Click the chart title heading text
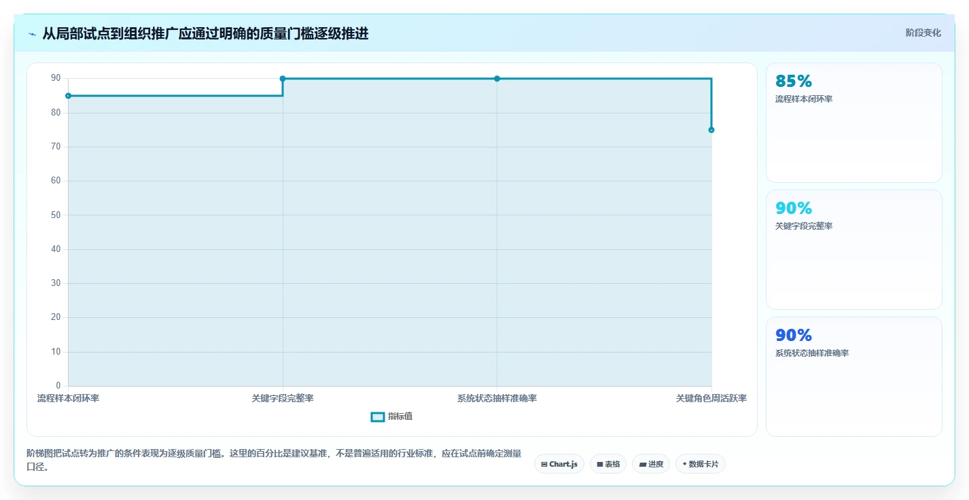Viewport: 969px width, 500px height. click(x=205, y=33)
